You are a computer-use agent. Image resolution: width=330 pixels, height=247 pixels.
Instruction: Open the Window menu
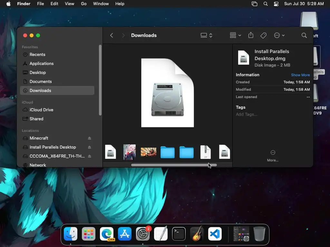pos(101,4)
